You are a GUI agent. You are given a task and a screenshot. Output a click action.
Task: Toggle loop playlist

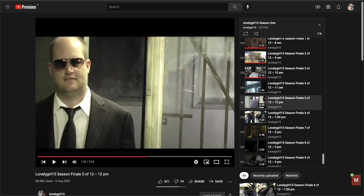(246, 34)
